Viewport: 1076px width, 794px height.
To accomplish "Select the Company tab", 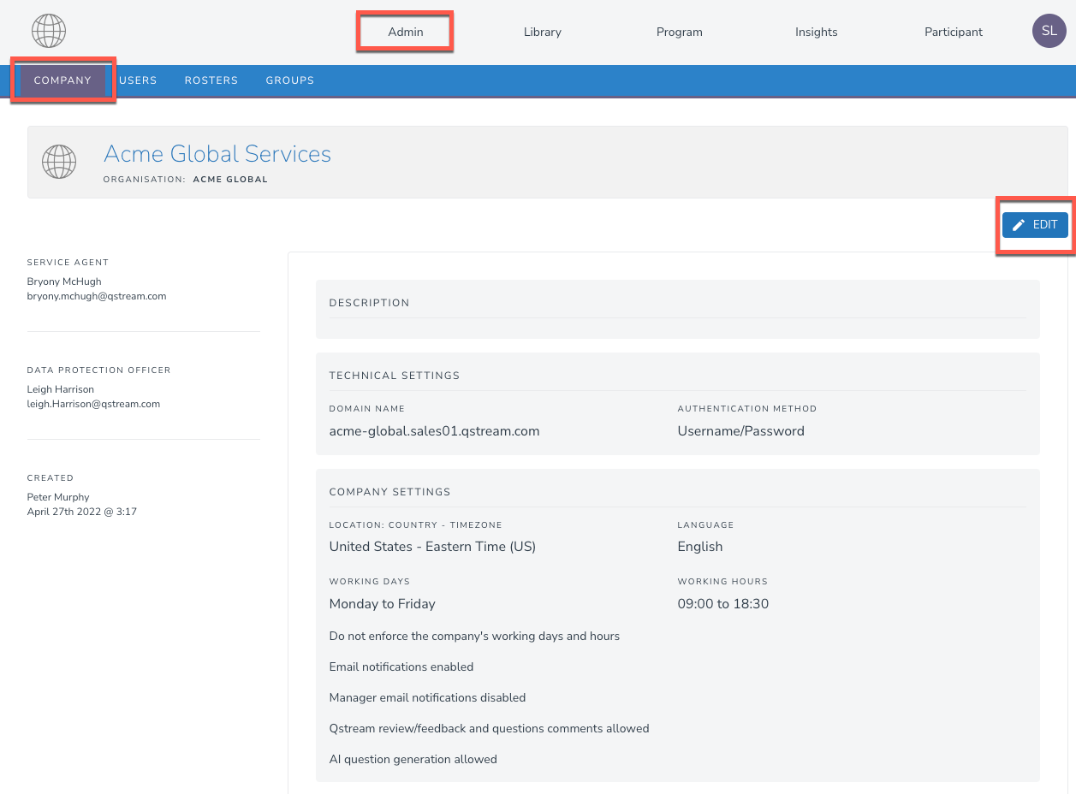I will (x=62, y=80).
